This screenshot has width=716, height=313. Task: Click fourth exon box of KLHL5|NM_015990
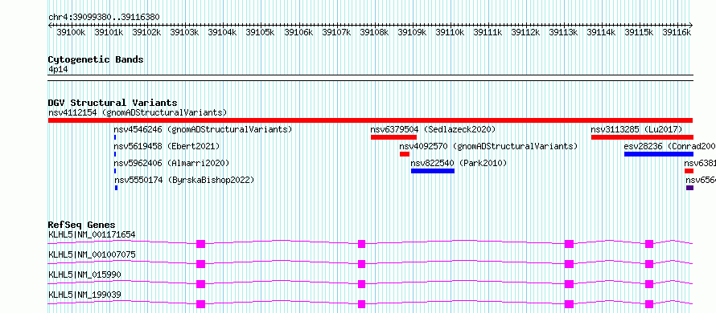click(649, 284)
